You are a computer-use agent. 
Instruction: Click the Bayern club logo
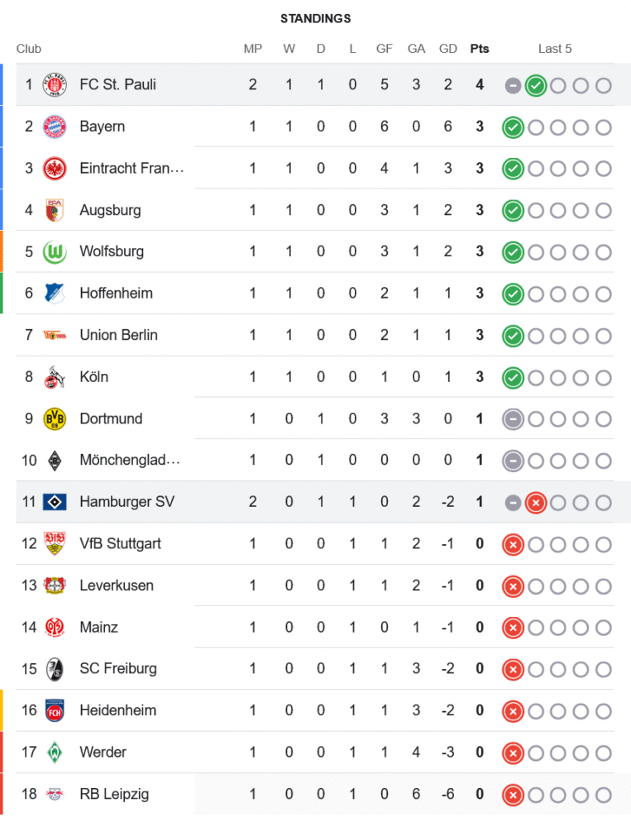(x=54, y=127)
